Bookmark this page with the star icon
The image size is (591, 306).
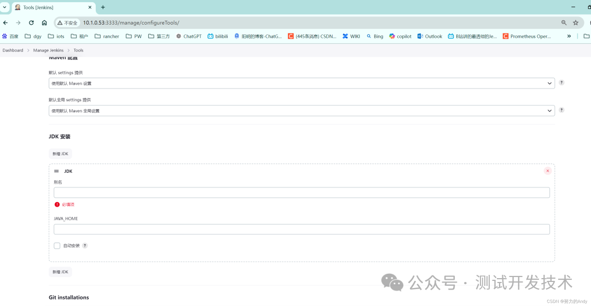point(576,22)
